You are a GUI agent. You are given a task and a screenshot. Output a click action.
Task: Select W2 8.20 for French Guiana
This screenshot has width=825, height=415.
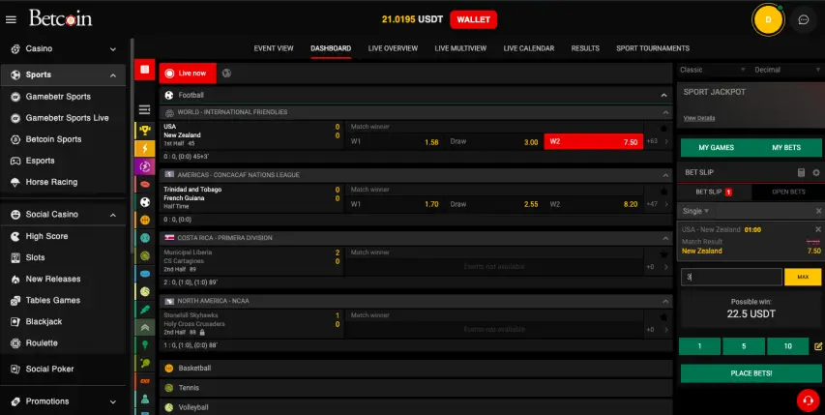[593, 204]
